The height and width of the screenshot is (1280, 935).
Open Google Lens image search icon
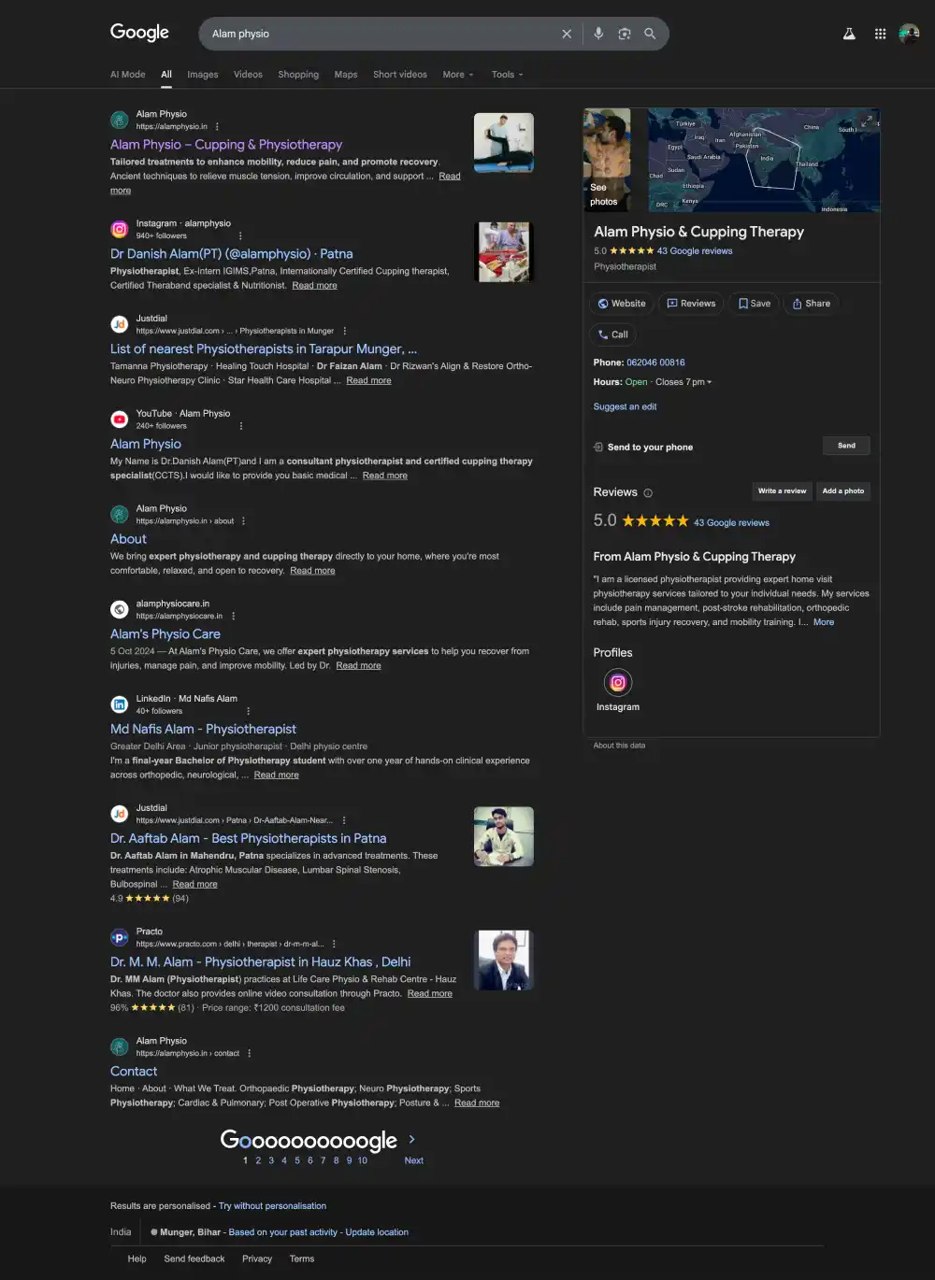(625, 34)
